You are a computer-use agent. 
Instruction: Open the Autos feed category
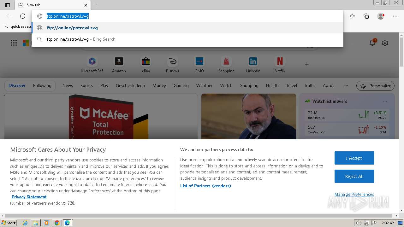(x=328, y=85)
